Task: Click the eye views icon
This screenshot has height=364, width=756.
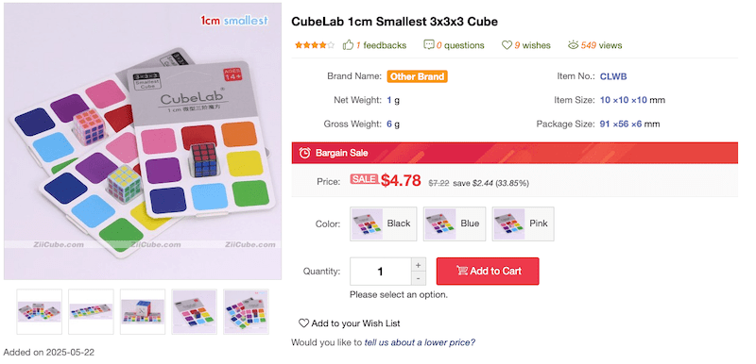Action: (x=574, y=45)
